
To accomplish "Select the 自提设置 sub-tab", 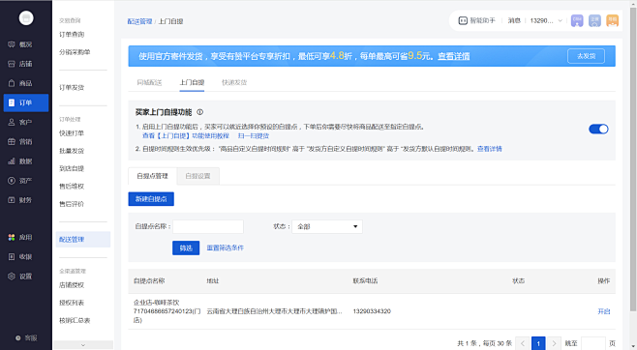I will tap(197, 176).
